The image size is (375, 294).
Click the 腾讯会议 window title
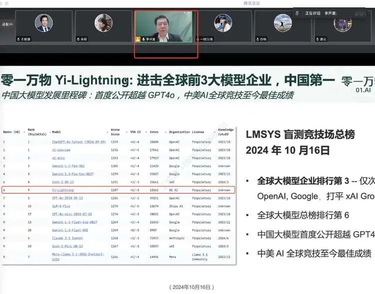[x=251, y=3]
